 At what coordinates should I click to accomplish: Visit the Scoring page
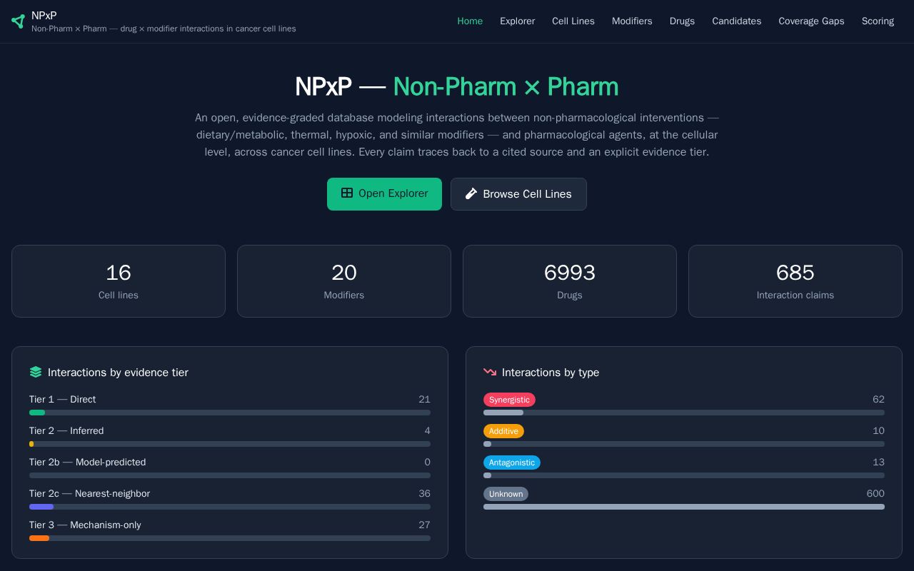tap(878, 21)
